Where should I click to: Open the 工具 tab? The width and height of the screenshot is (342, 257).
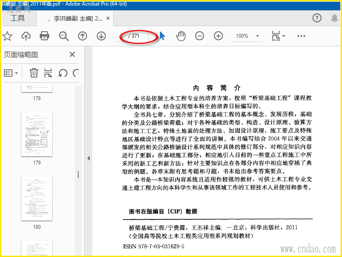(18, 18)
